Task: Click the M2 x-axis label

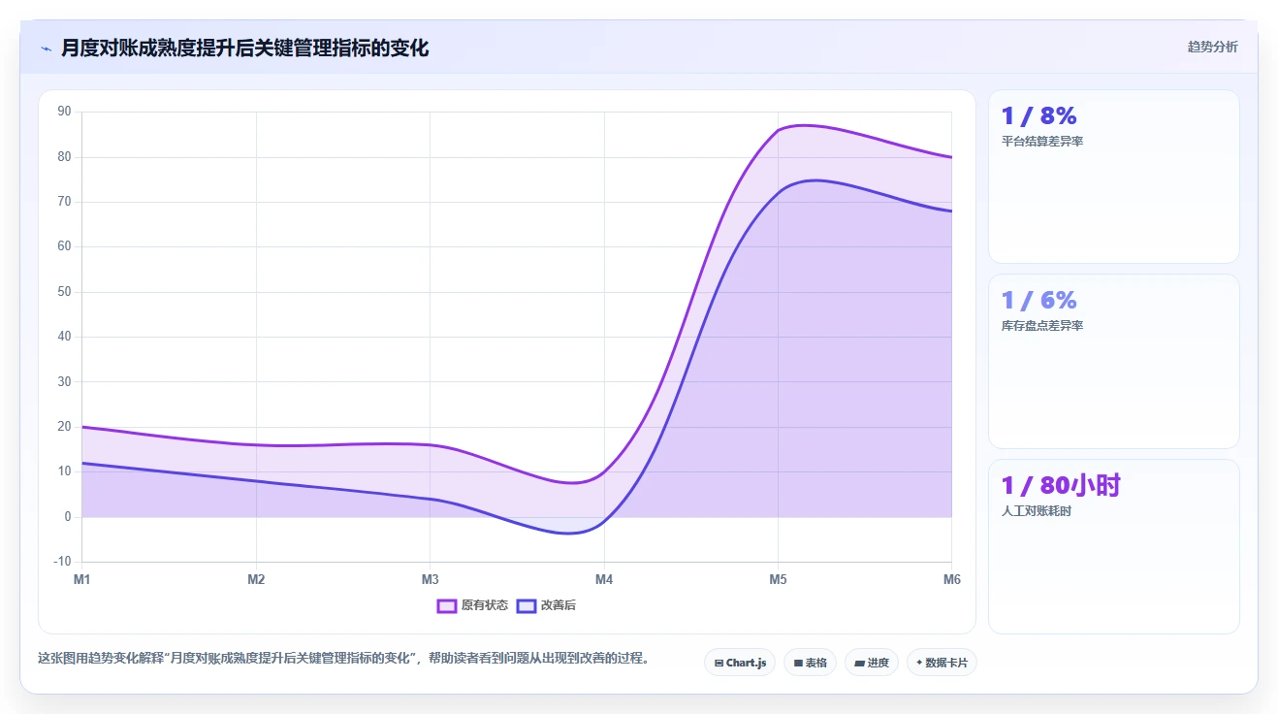Action: (256, 579)
